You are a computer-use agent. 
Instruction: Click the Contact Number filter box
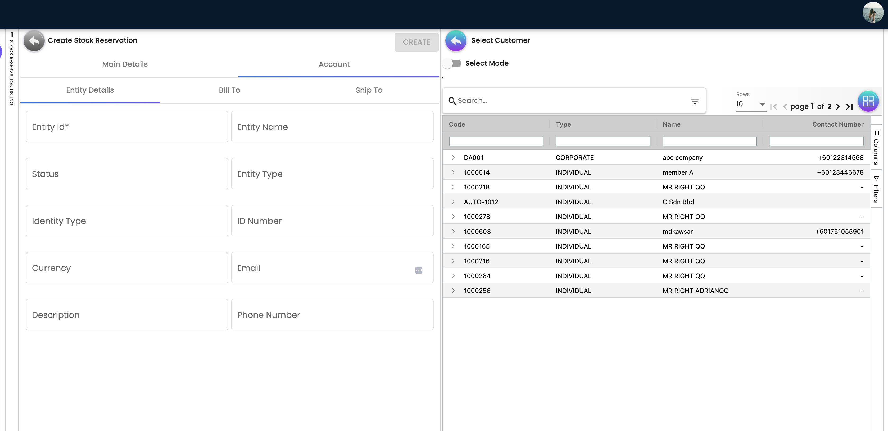(x=816, y=141)
